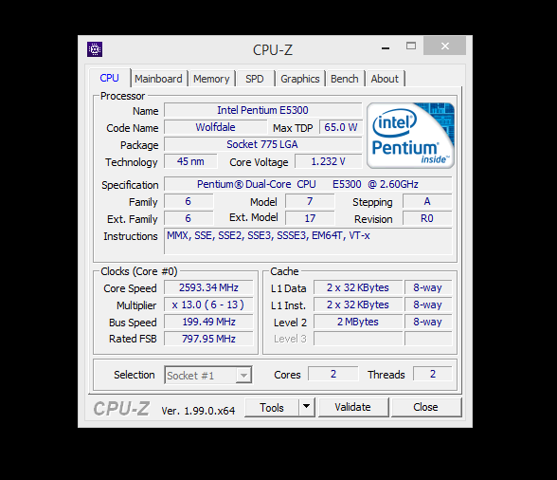Open the Tools dropdown arrow
The height and width of the screenshot is (480, 557).
point(307,407)
